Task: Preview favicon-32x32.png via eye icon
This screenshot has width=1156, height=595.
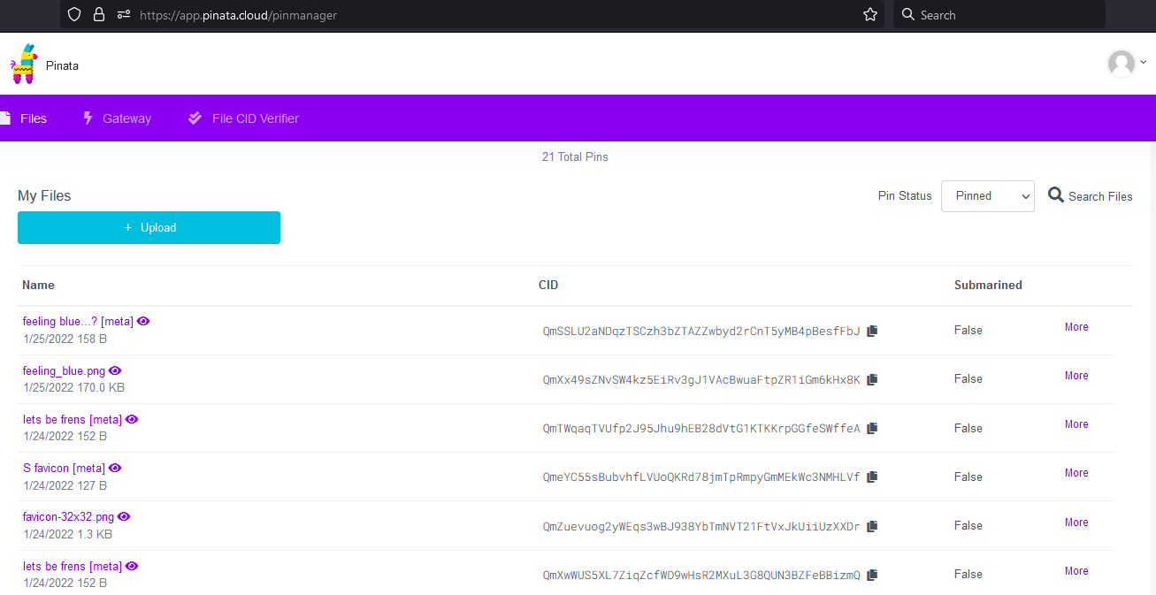Action: point(124,516)
